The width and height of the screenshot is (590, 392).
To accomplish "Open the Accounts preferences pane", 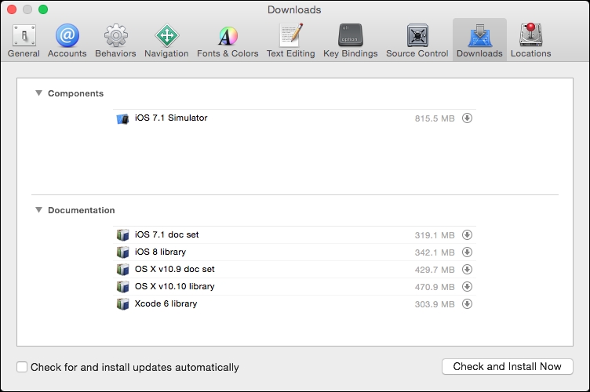I will (67, 41).
